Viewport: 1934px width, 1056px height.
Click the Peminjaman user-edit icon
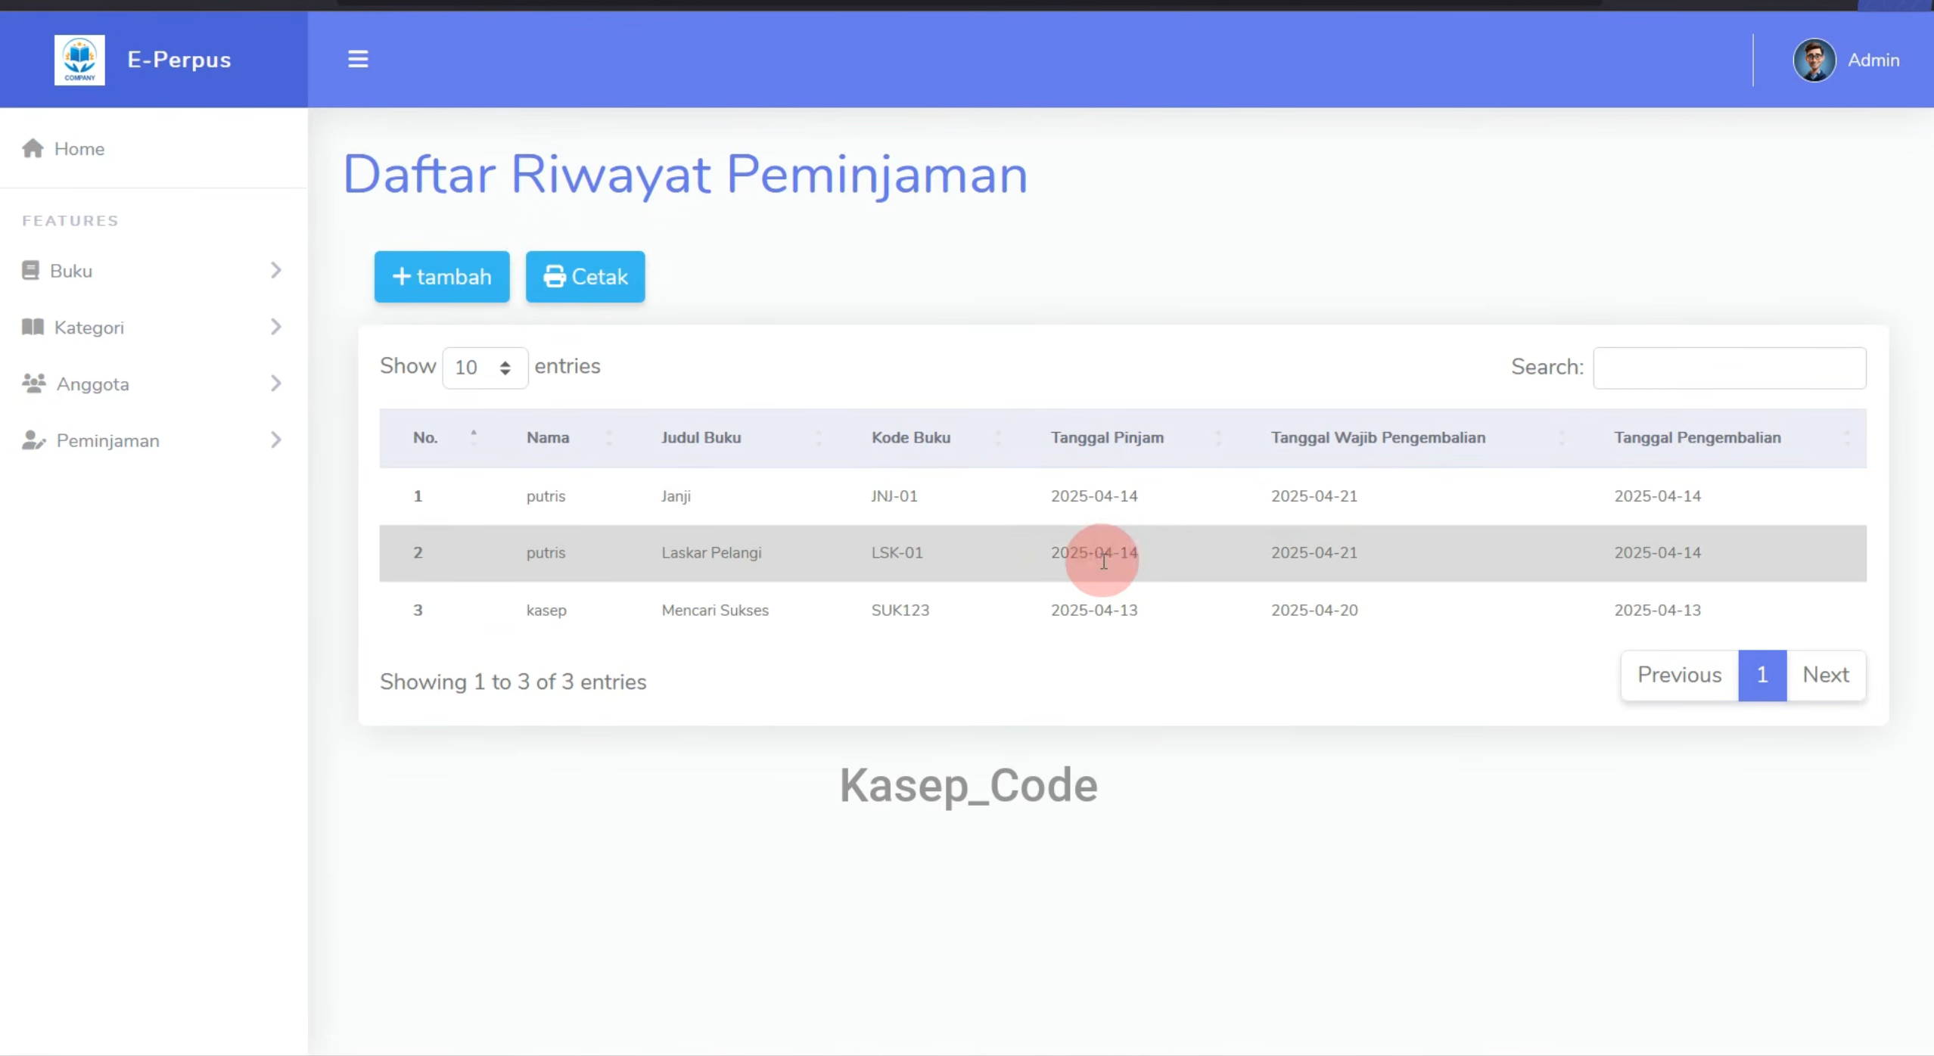[x=34, y=440]
